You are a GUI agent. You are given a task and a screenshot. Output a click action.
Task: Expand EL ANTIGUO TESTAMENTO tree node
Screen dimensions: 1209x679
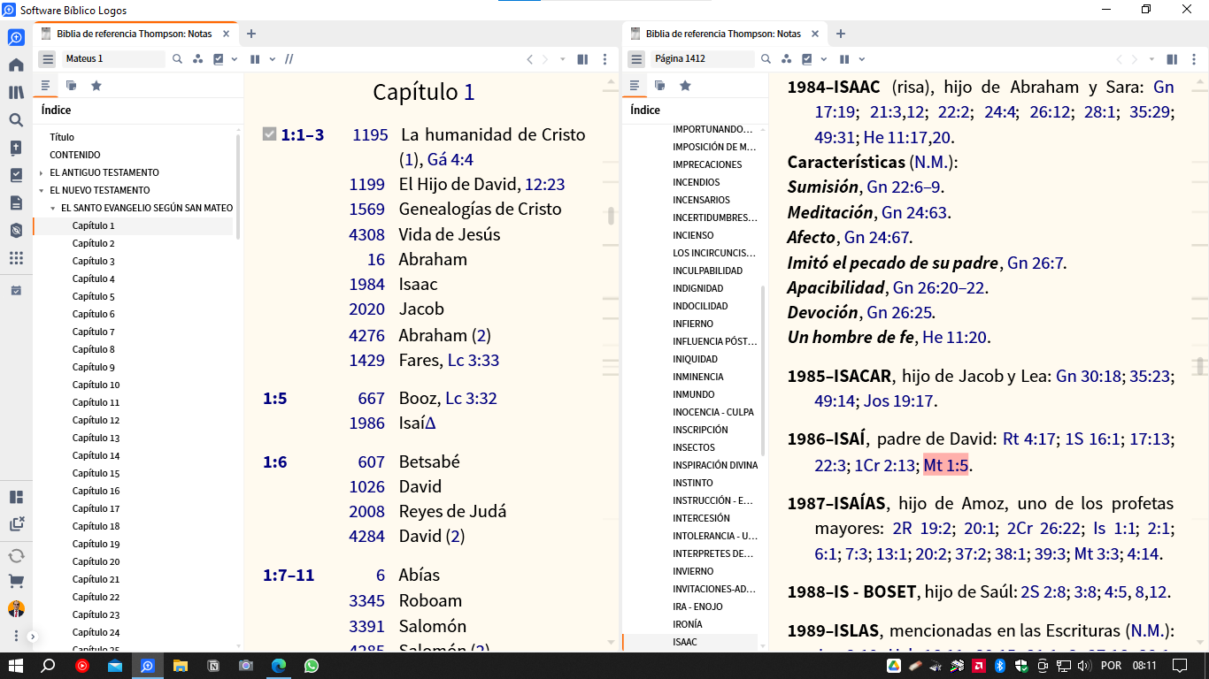41,172
